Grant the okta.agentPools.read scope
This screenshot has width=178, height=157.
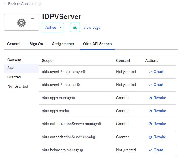pos(156,85)
